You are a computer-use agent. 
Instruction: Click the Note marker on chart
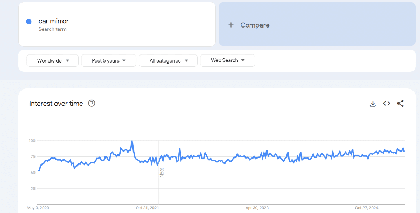pyautogui.click(x=162, y=173)
